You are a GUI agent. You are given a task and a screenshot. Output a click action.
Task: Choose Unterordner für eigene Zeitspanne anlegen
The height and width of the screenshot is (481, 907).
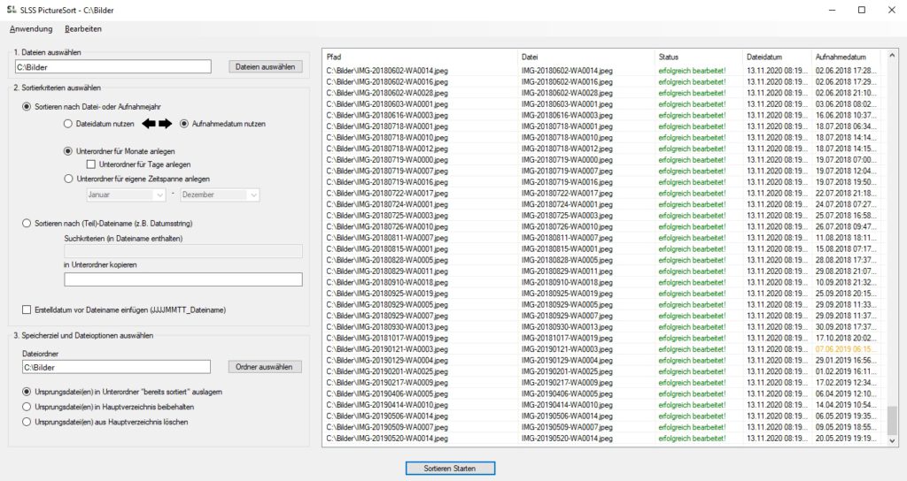coord(68,178)
